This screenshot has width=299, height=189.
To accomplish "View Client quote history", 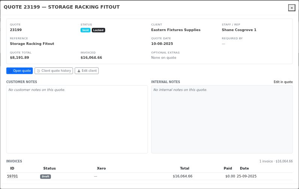I will coord(54,71).
